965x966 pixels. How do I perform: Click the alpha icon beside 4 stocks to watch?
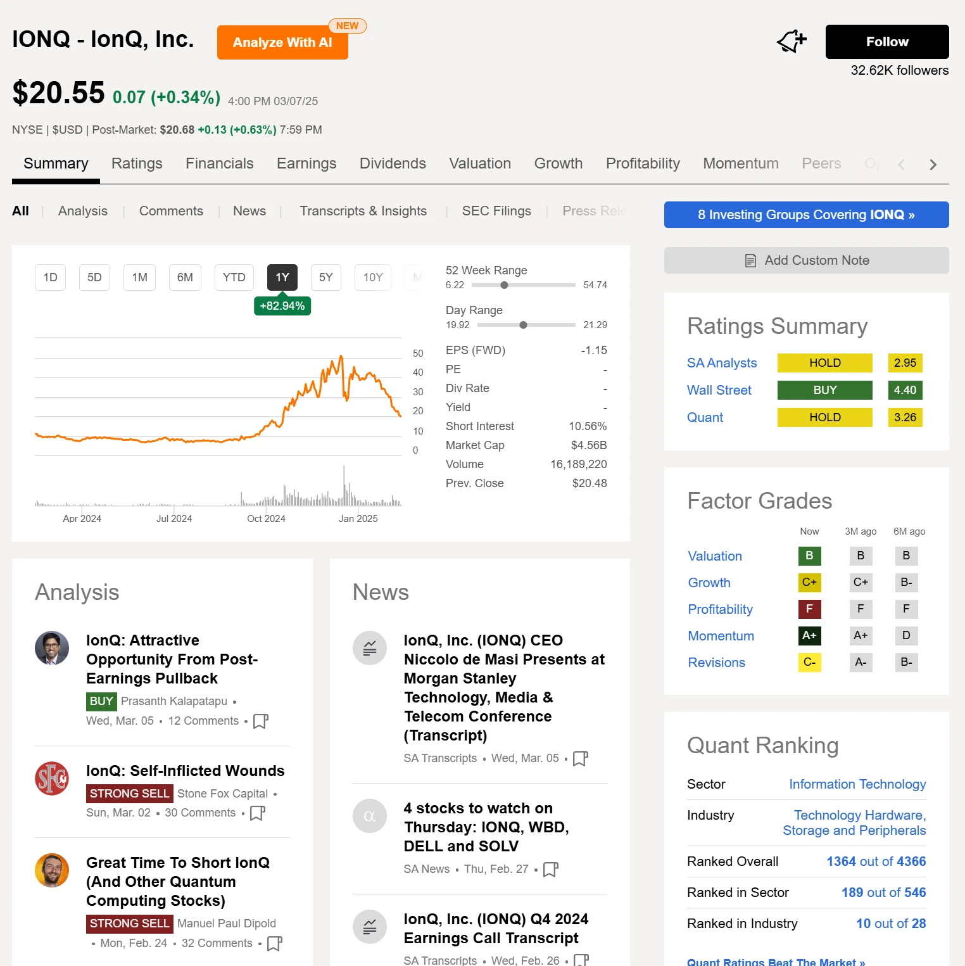point(370,816)
